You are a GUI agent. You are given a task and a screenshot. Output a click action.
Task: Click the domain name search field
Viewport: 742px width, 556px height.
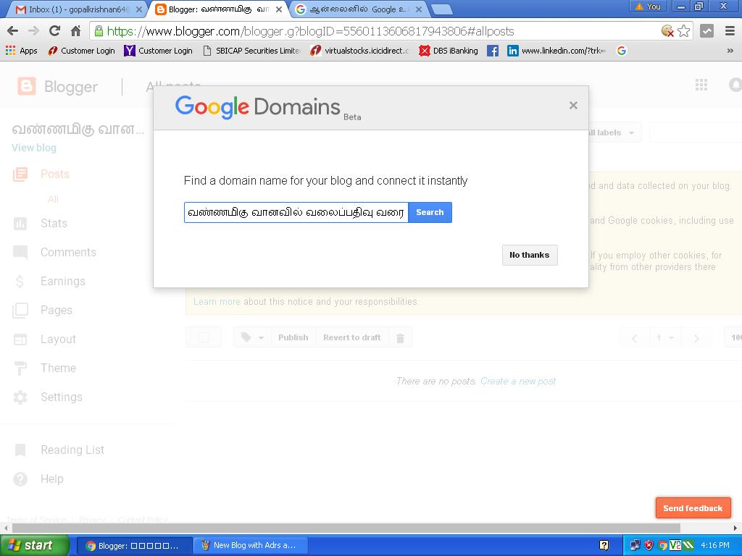coord(296,212)
